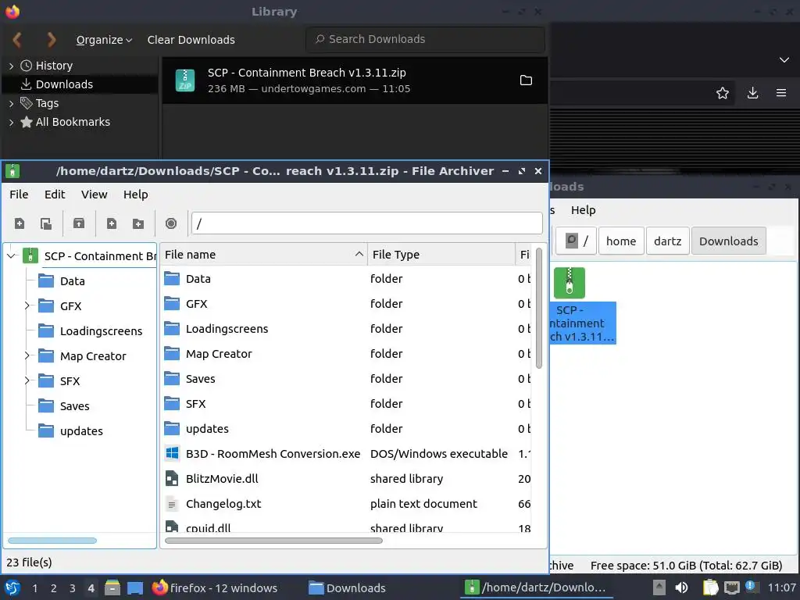The height and width of the screenshot is (600, 800).
Task: Click the removable media eject tray icon
Action: 659,587
